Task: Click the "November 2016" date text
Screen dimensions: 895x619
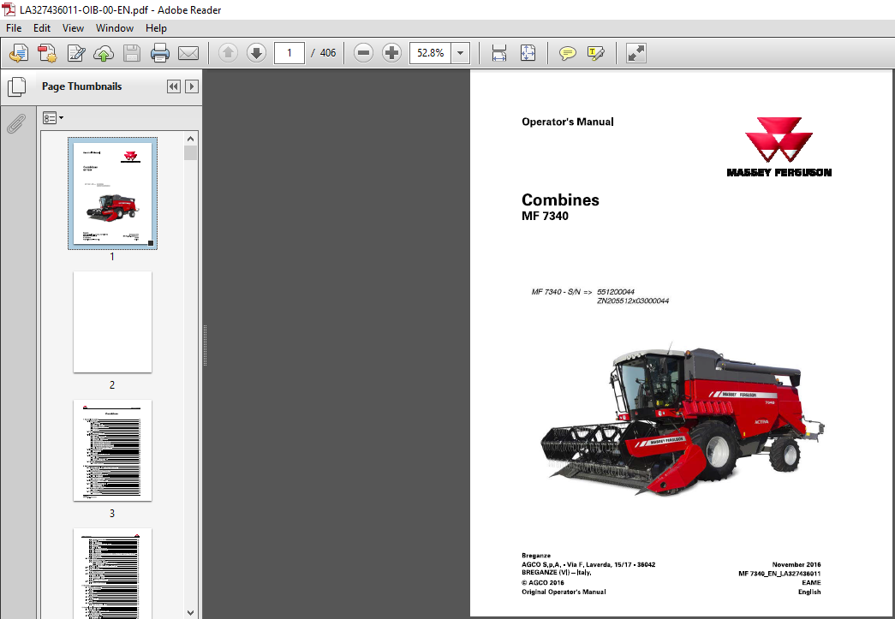Action: click(797, 564)
